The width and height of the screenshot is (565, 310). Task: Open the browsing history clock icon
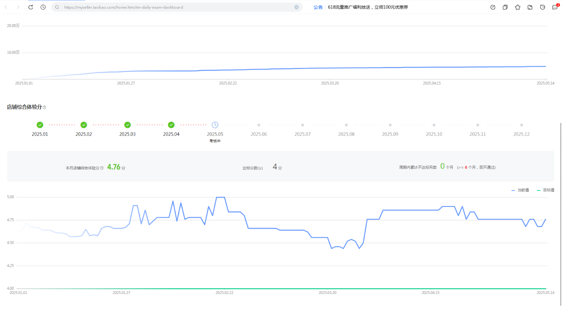(43, 7)
